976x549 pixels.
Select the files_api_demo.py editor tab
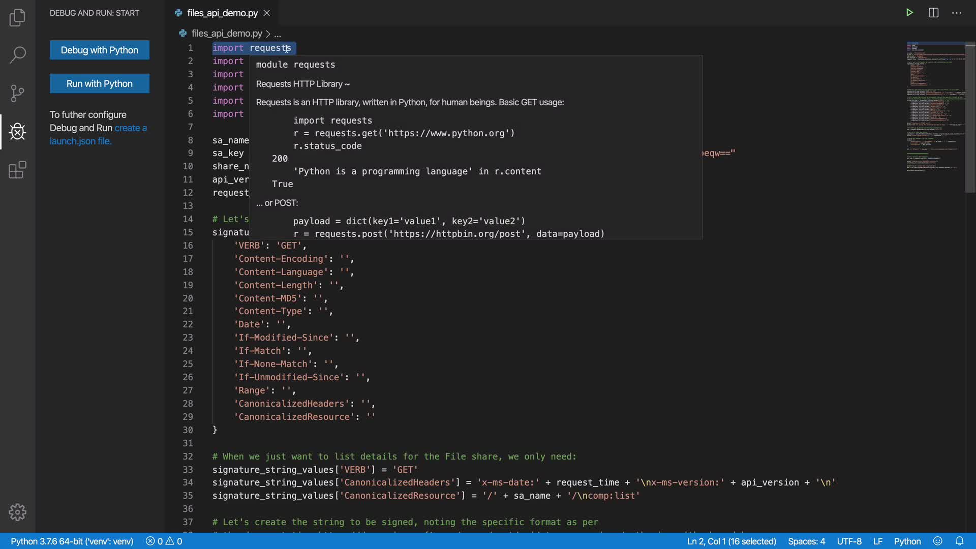point(222,13)
